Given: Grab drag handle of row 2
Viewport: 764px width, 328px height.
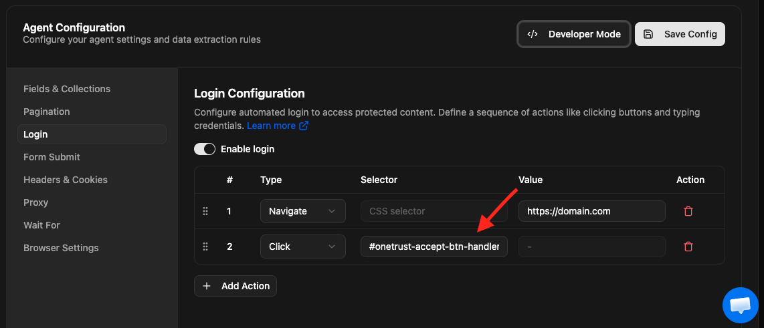Looking at the screenshot, I should [205, 247].
